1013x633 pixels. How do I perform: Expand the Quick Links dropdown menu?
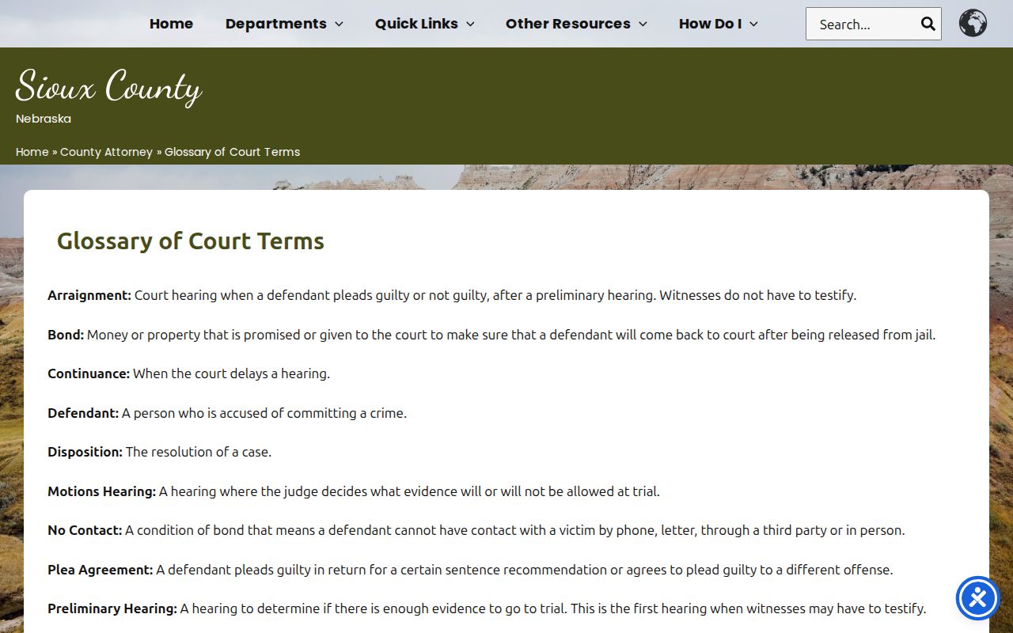[425, 24]
